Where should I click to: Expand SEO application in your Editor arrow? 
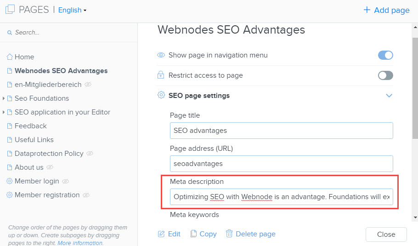pyautogui.click(x=4, y=112)
